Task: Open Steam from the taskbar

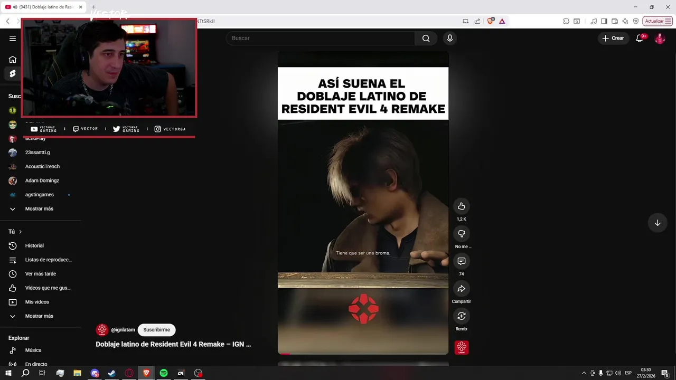Action: coord(112,373)
